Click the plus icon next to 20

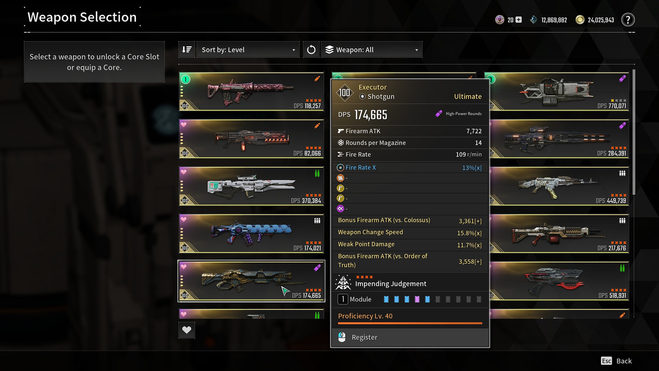(x=518, y=20)
